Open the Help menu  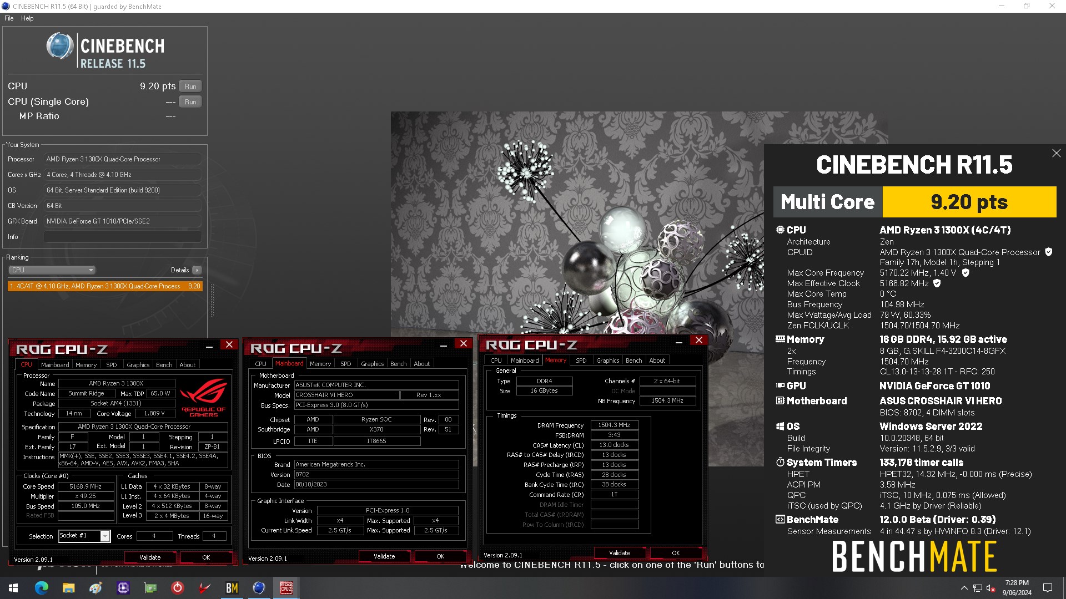click(27, 18)
